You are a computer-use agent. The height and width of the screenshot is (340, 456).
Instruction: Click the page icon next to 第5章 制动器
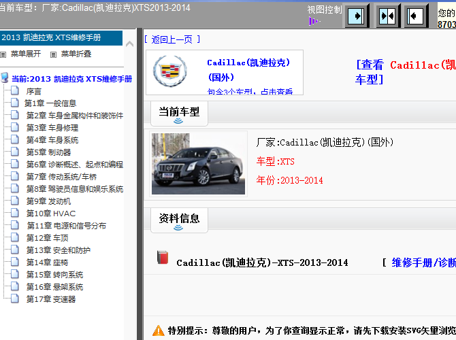coord(15,152)
